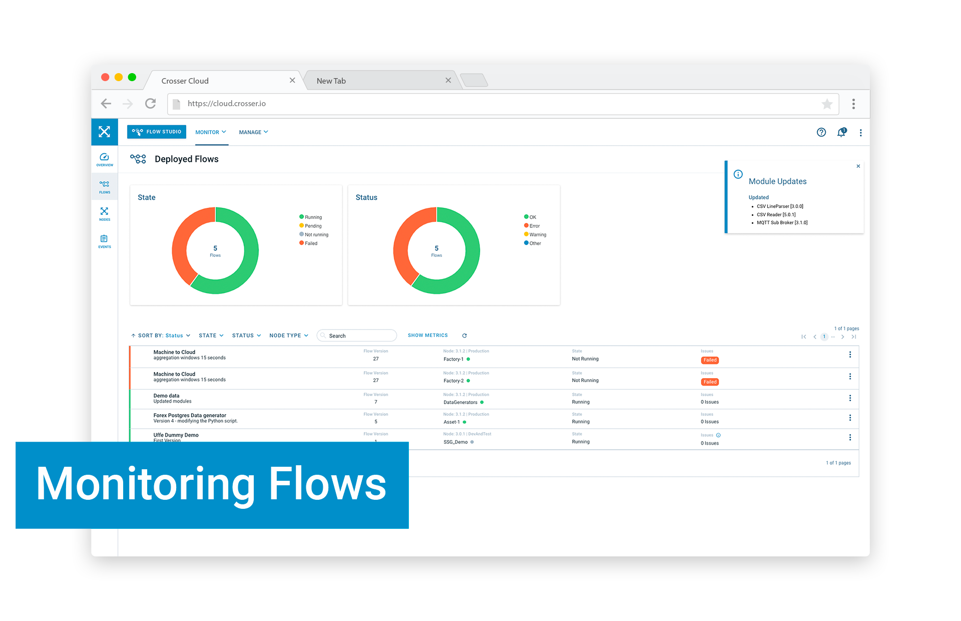Viewport: 961px width, 621px height.
Task: Open actions menu for Factory-1 flow row
Action: click(x=850, y=355)
